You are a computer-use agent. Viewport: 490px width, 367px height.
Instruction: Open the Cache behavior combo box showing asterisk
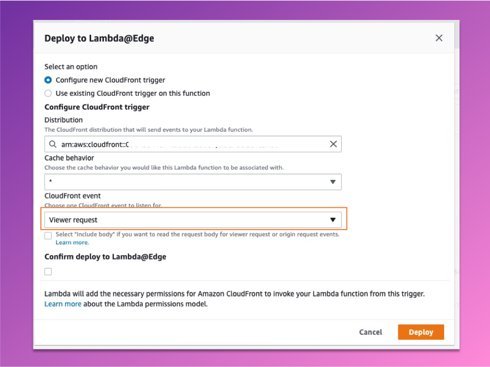click(x=193, y=182)
